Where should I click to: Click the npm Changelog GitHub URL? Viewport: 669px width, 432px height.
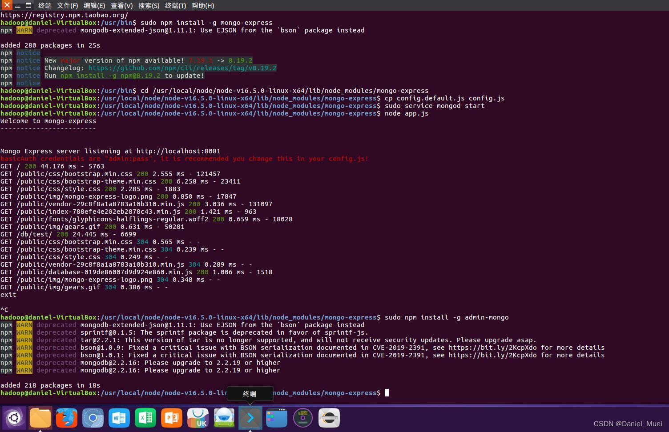coord(182,68)
